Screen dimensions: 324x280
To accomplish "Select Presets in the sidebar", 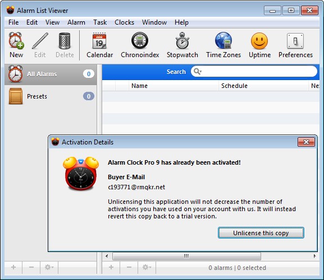I will [x=51, y=96].
